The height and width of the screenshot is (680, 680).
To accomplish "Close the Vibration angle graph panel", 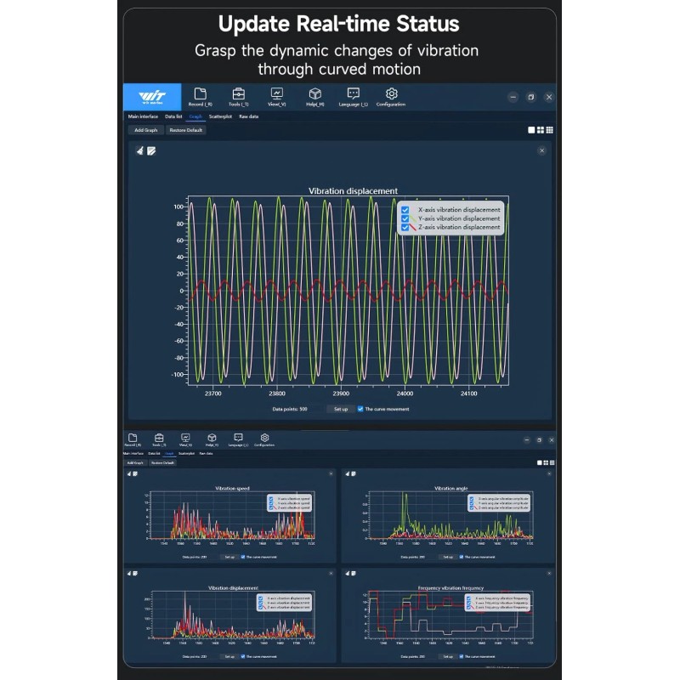I will (x=547, y=473).
